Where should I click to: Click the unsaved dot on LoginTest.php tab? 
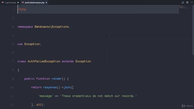18,3
